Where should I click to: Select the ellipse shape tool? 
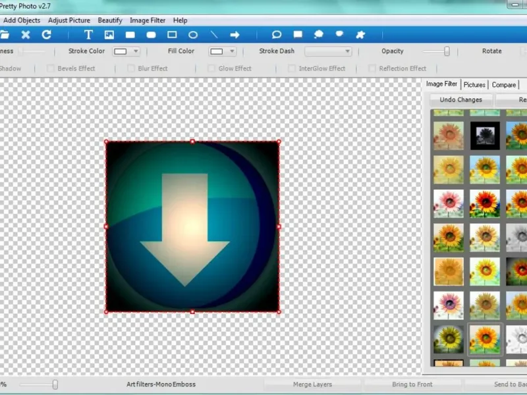[x=193, y=35]
